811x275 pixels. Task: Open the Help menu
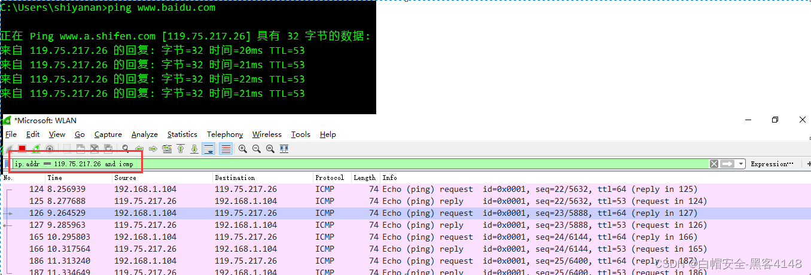point(328,135)
